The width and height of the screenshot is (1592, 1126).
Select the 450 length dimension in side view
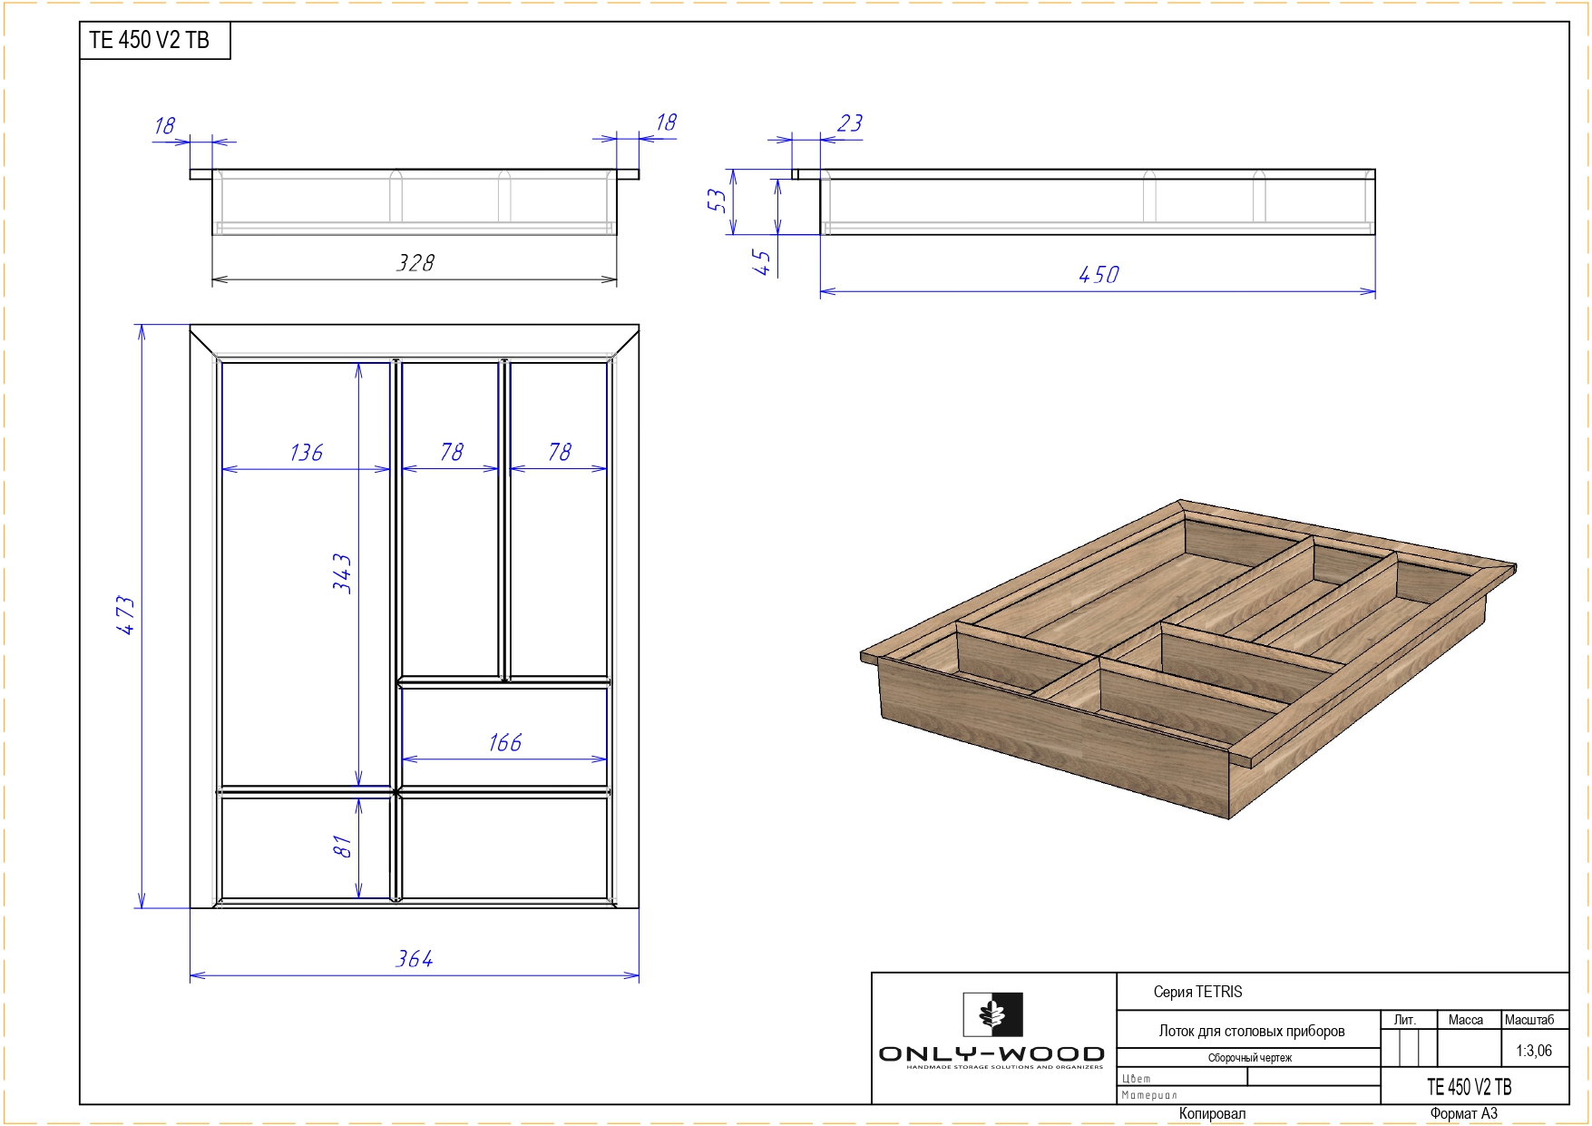(x=1099, y=275)
